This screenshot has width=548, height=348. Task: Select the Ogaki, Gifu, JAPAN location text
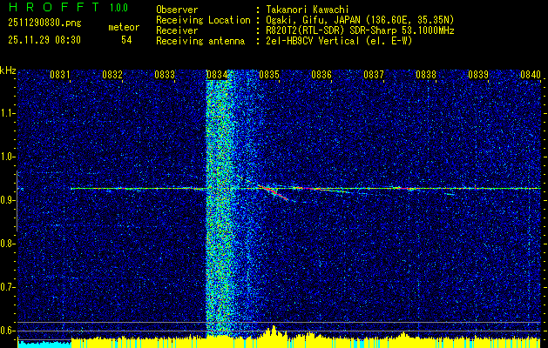[360, 20]
